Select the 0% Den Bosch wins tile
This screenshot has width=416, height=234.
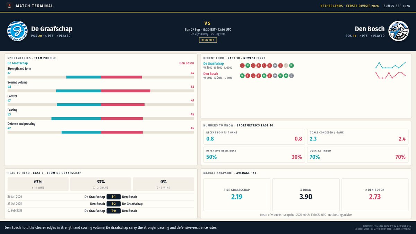point(164,184)
